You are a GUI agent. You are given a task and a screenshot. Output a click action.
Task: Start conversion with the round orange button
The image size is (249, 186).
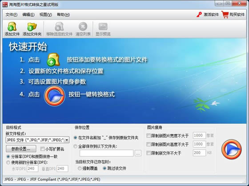tap(231, 149)
